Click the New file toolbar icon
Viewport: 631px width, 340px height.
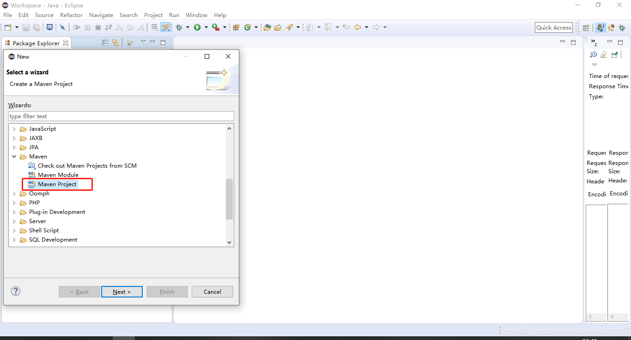[x=7, y=27]
